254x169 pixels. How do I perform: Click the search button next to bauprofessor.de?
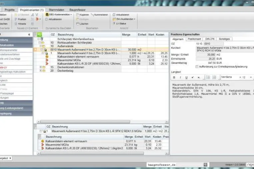(x=205, y=165)
